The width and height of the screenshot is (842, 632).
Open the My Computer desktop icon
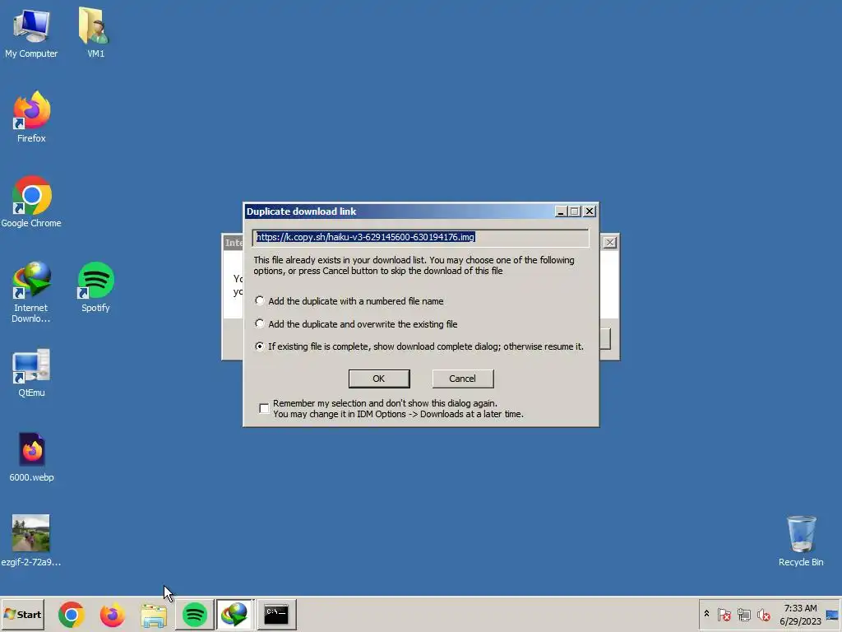pos(31,32)
